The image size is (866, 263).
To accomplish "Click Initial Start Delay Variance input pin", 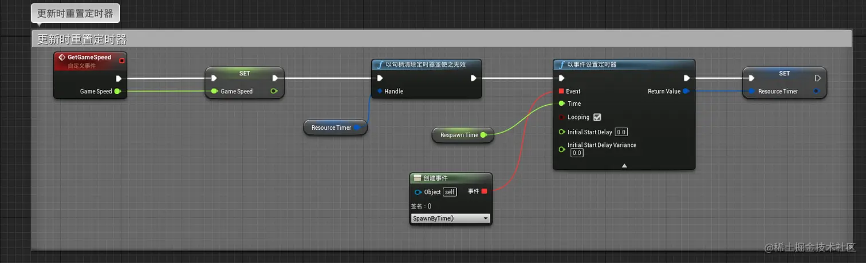I will [x=561, y=149].
